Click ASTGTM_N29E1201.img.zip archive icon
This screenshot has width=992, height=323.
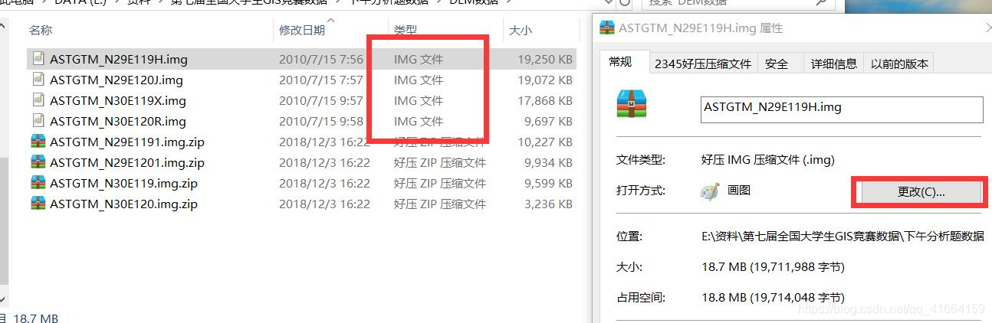click(x=38, y=162)
